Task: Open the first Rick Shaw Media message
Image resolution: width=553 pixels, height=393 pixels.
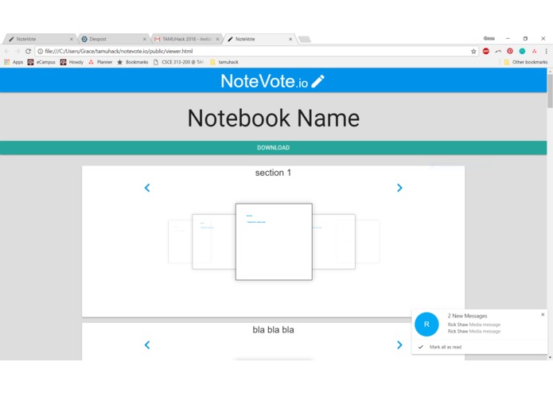Action: (474, 325)
